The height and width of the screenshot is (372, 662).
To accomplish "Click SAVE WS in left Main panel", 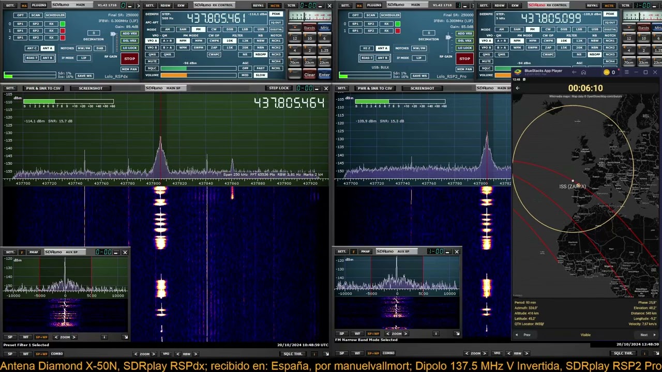I will pos(84,76).
